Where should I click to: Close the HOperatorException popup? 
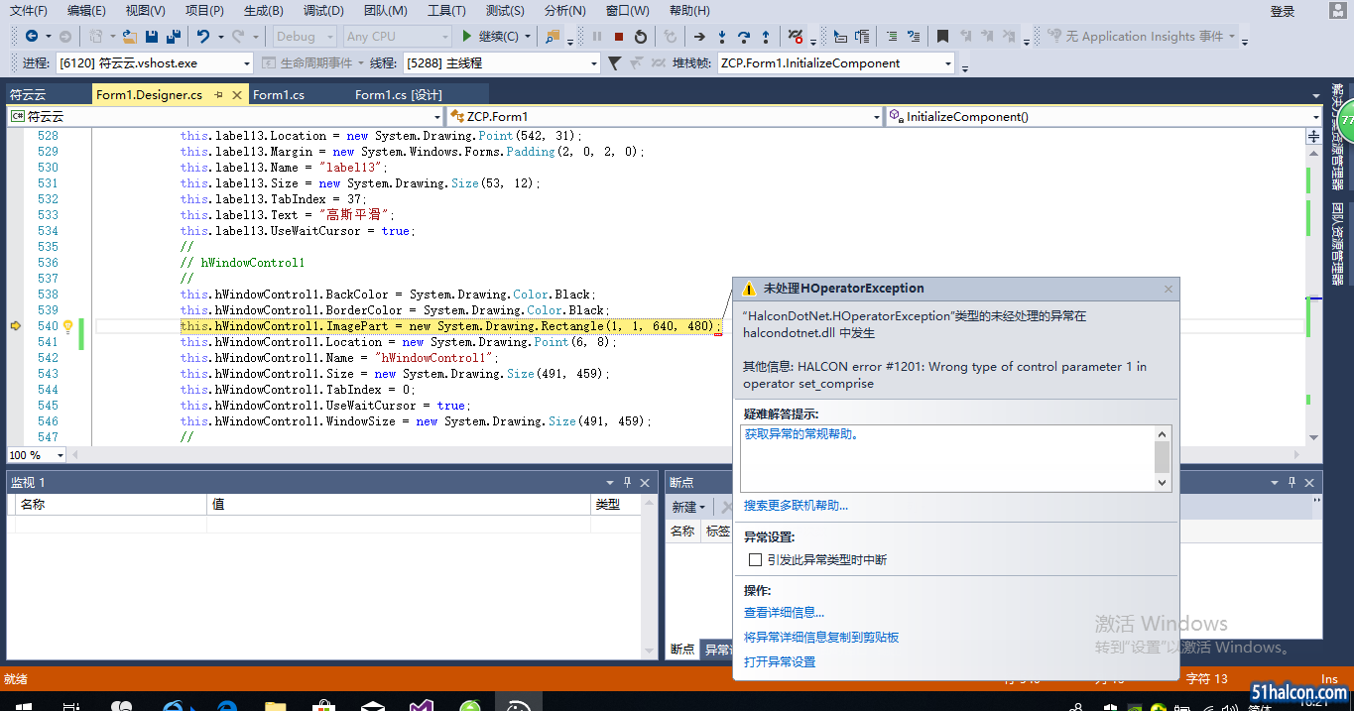1169,290
